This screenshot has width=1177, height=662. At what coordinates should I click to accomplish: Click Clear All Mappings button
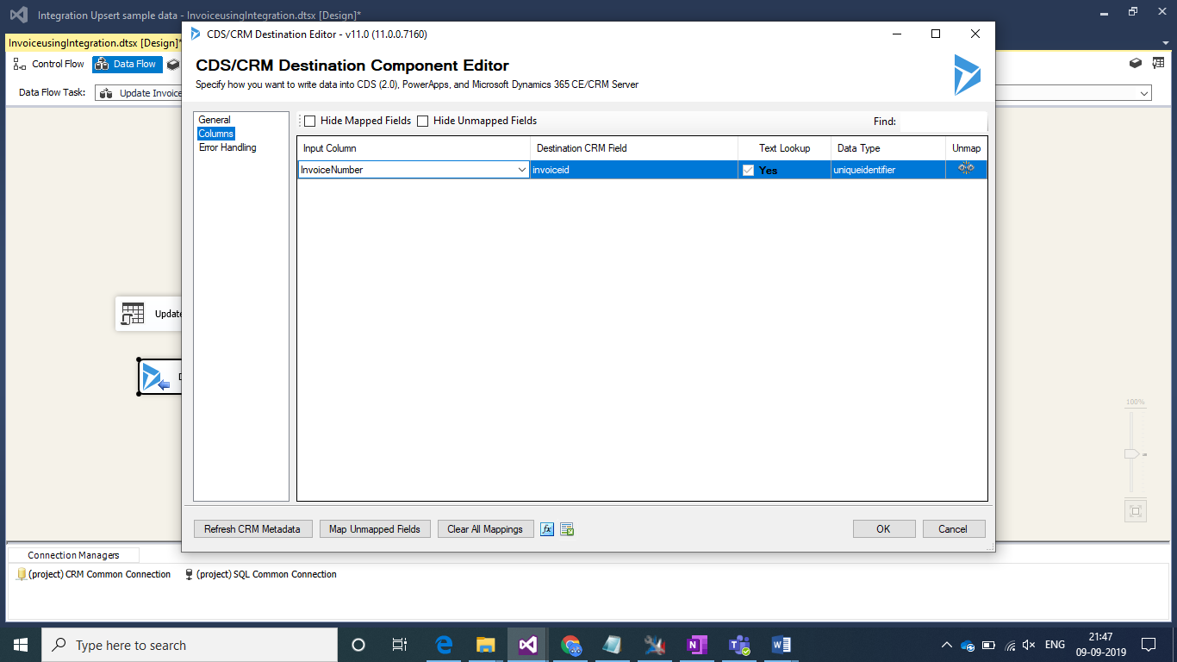(485, 529)
